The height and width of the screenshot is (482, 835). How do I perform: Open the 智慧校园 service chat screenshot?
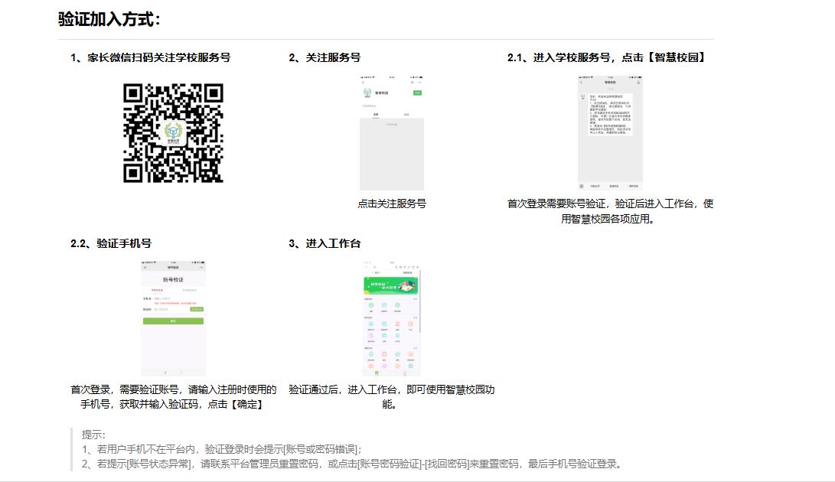click(x=610, y=133)
